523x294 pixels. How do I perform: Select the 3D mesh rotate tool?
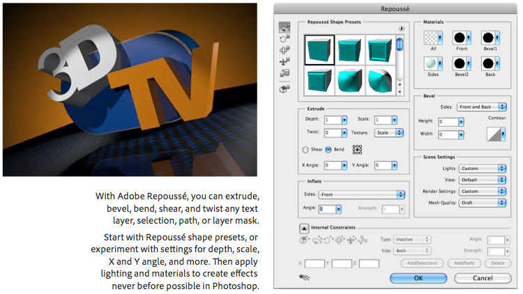285,27
